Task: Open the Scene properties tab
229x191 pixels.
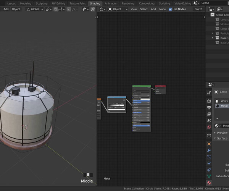Action: point(209,121)
